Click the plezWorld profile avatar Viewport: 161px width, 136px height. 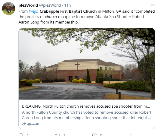point(8,8)
